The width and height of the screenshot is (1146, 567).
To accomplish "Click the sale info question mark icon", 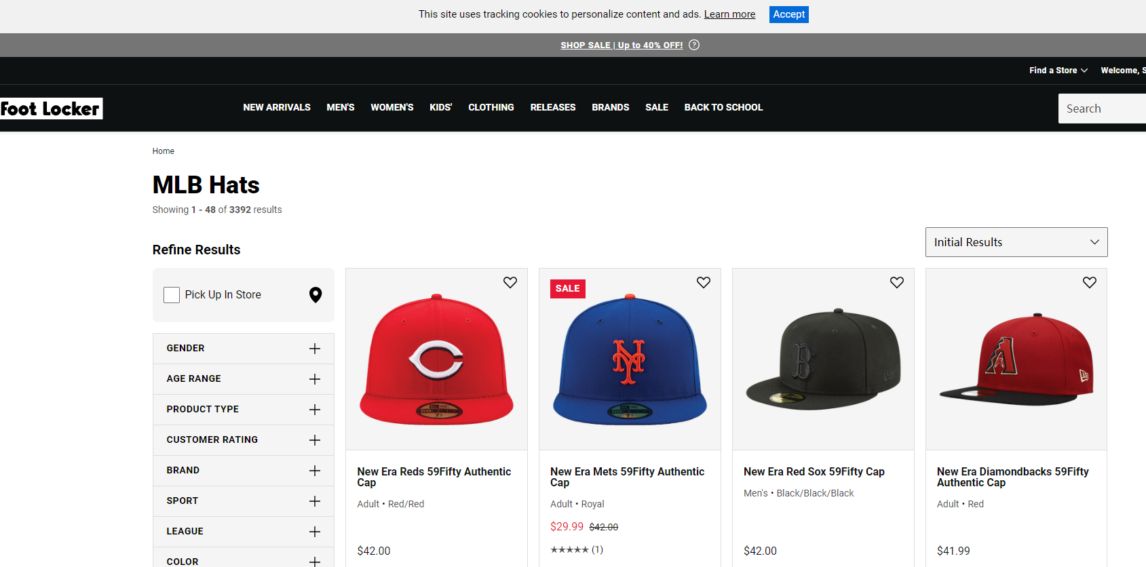I will [693, 45].
